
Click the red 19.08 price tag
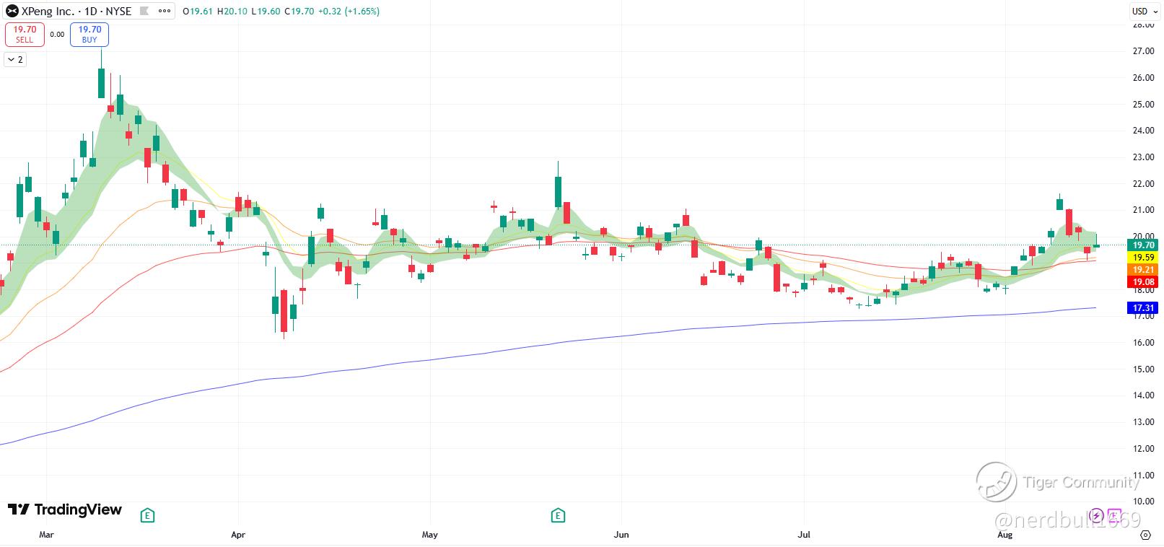pos(1142,282)
